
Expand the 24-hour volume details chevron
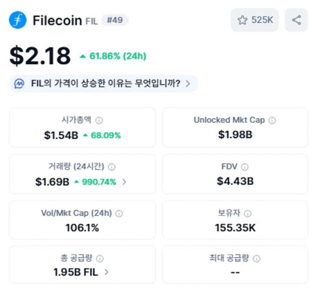[x=124, y=182]
